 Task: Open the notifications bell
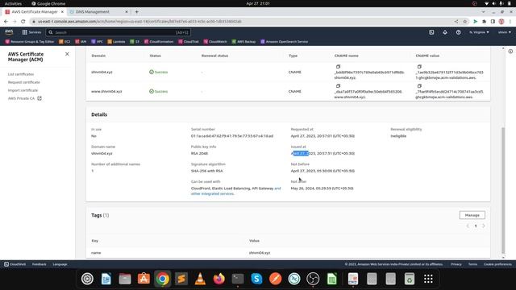[x=445, y=32]
